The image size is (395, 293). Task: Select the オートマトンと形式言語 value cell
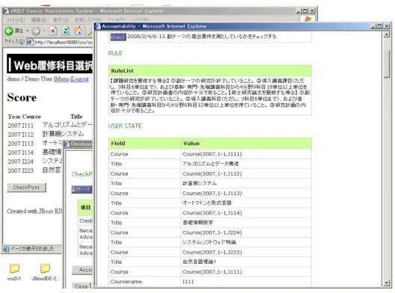246,203
